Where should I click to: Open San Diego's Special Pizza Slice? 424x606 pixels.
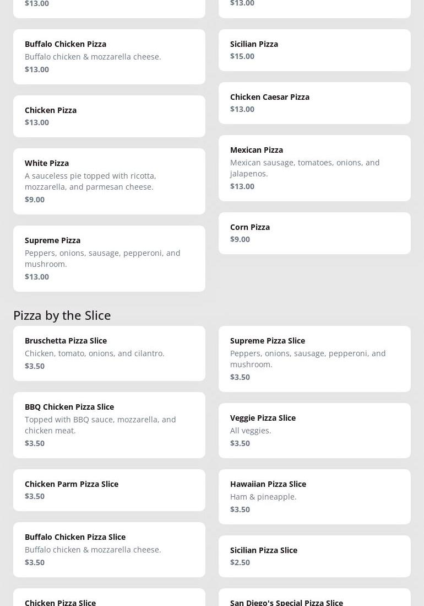(x=314, y=599)
